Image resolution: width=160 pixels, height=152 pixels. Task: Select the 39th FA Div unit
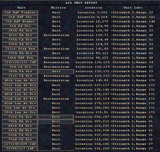pos(20,31)
